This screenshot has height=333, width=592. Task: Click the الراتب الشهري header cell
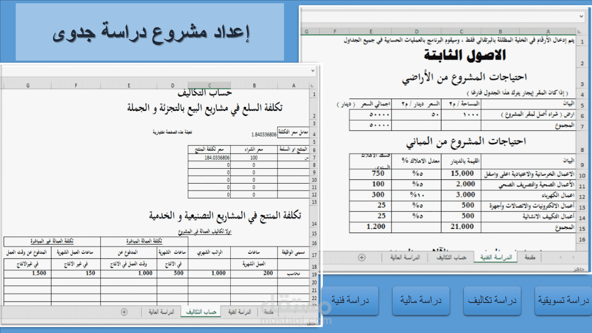210,253
